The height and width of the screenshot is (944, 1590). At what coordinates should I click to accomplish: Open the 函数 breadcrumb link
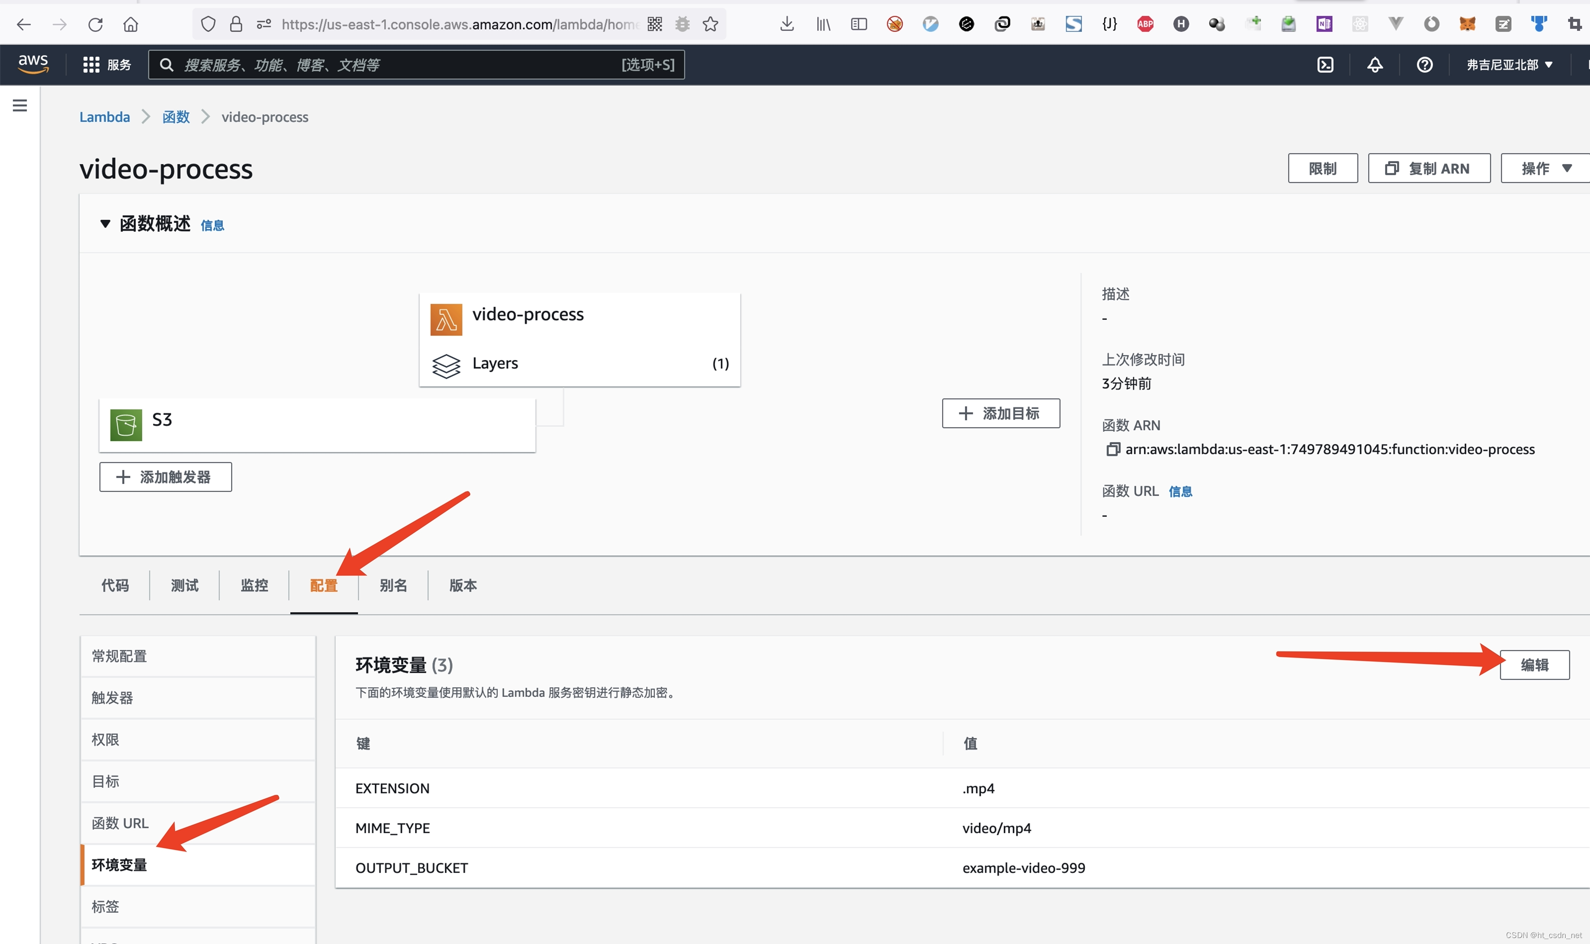coord(176,117)
